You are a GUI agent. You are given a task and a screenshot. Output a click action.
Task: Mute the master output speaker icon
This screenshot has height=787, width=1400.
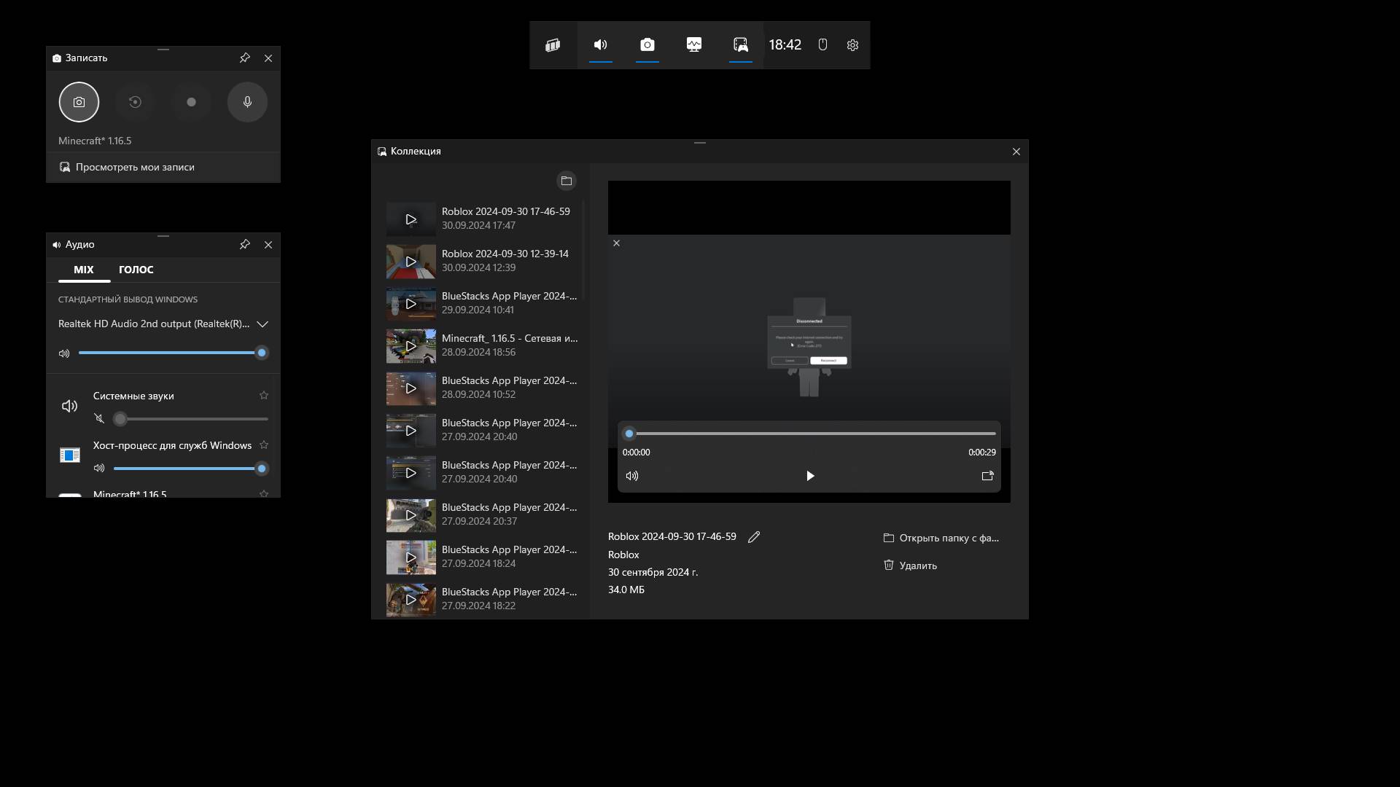point(64,353)
